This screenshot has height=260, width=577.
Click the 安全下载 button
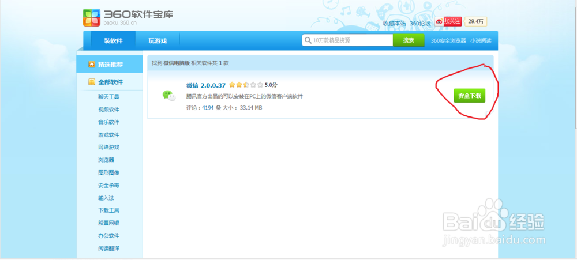pos(470,96)
